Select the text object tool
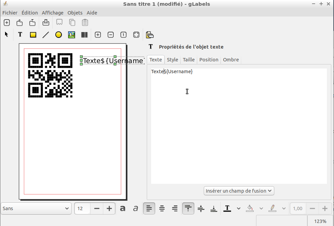Screen dimensions: 334x226 tap(20, 34)
